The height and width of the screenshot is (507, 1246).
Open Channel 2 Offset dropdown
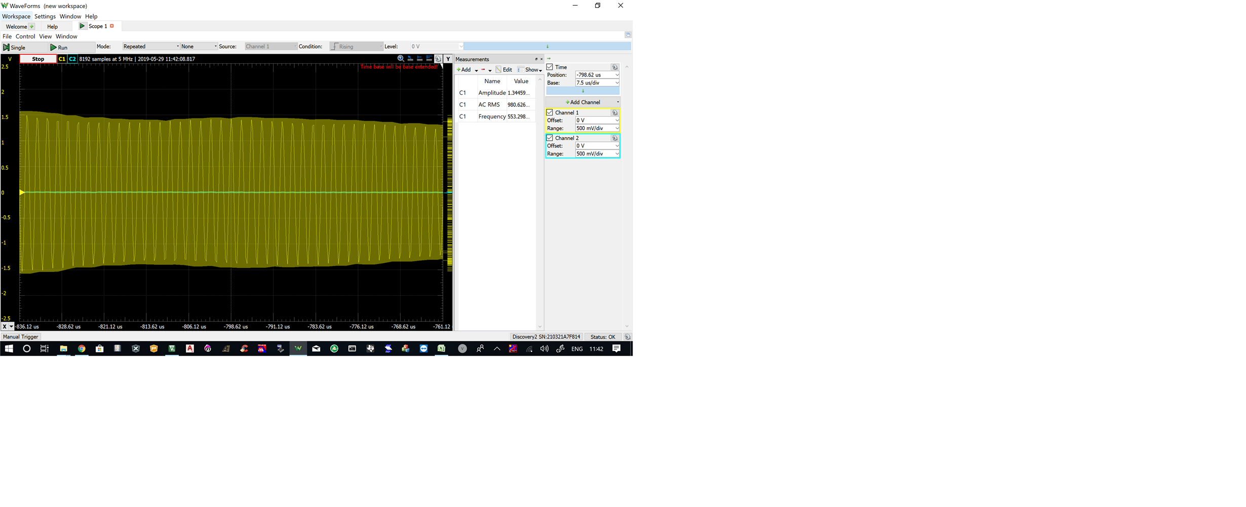tap(616, 146)
